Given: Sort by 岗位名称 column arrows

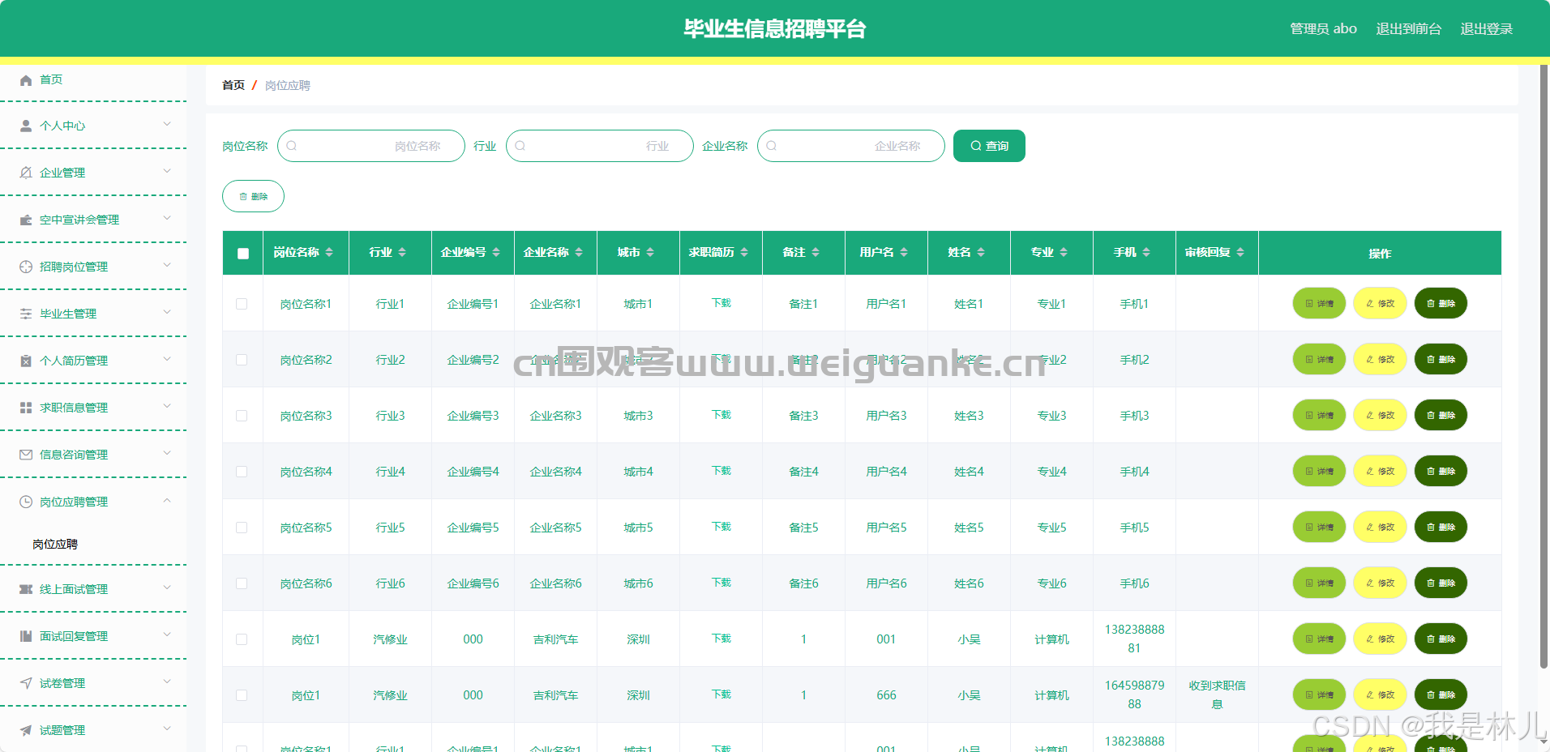Looking at the screenshot, I should pyautogui.click(x=329, y=253).
